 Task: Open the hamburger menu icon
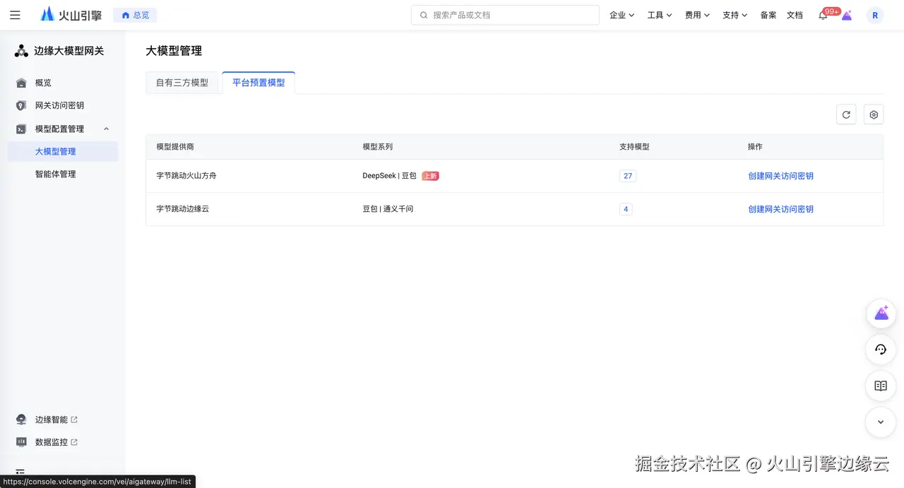15,15
